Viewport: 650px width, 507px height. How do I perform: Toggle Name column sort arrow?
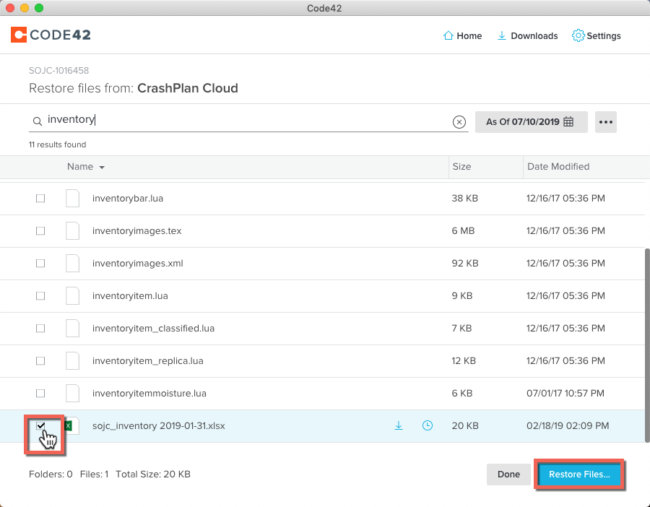[x=102, y=168]
